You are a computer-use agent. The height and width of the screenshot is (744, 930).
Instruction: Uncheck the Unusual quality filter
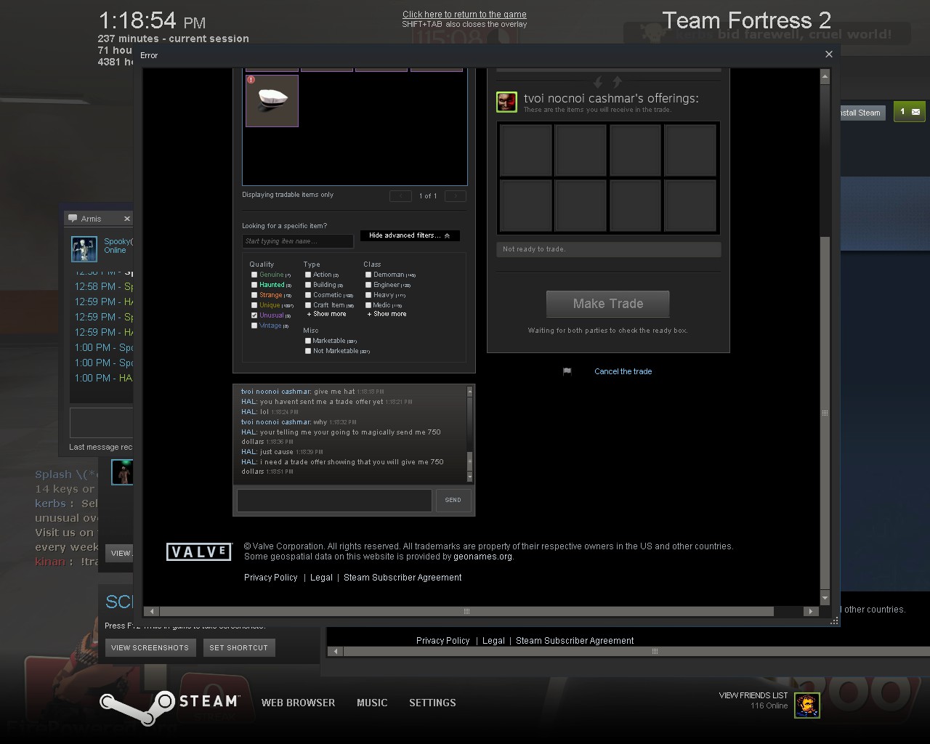coord(254,315)
